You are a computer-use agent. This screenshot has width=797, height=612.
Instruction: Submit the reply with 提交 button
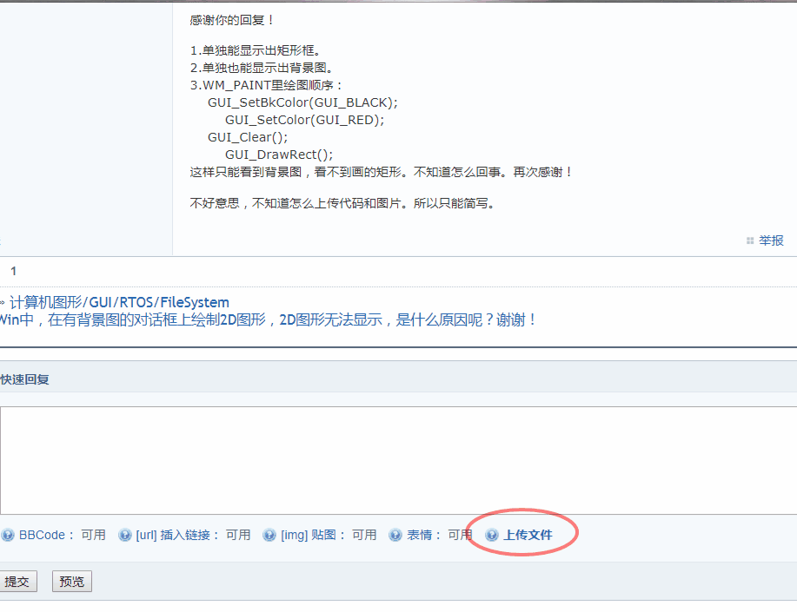pyautogui.click(x=17, y=582)
